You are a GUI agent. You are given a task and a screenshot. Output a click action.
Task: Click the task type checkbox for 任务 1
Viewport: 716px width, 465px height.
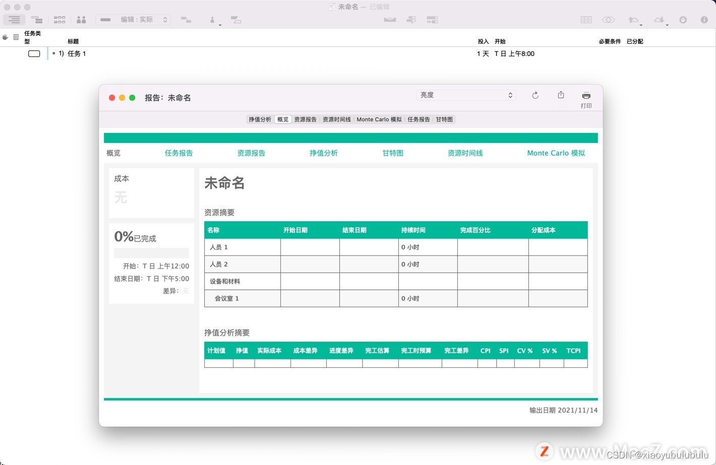34,53
